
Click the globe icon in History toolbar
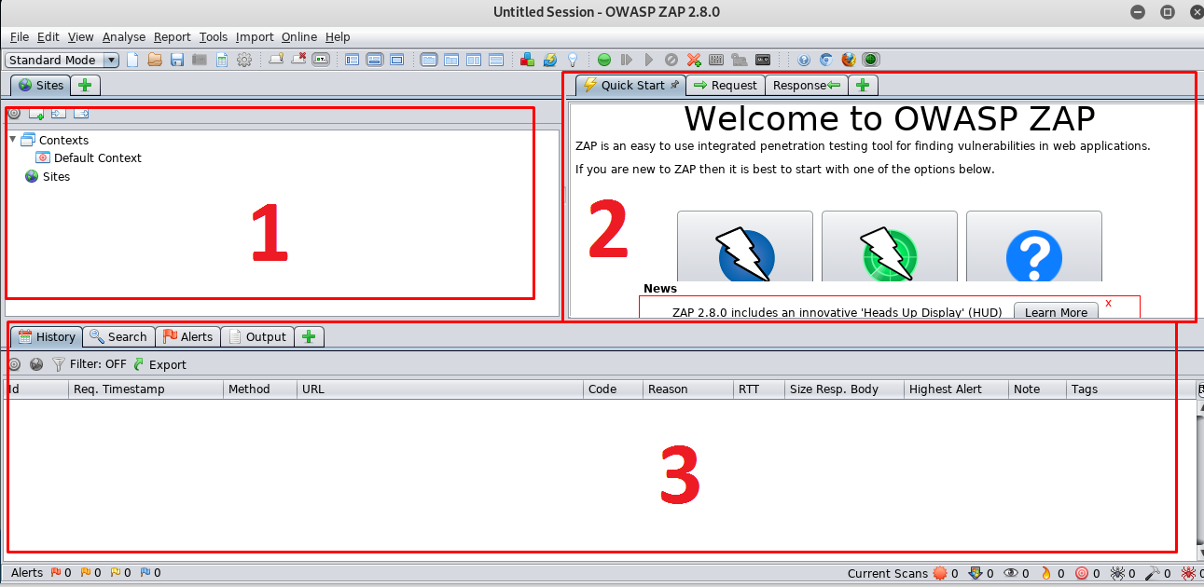36,364
